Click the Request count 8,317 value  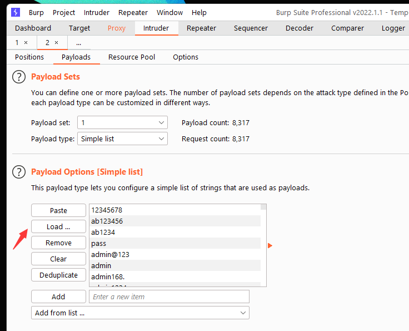click(x=241, y=139)
